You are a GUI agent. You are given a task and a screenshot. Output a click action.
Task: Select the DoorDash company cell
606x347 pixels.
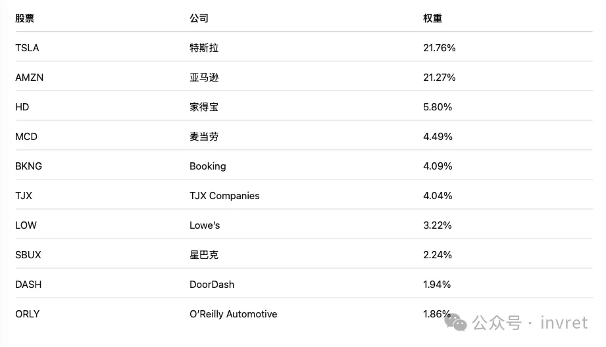pos(212,285)
